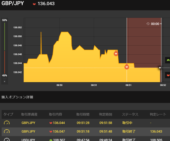This screenshot has width=170, height=141.
Task: Click the 45% label on sentiment gauge
Action: pos(5,75)
